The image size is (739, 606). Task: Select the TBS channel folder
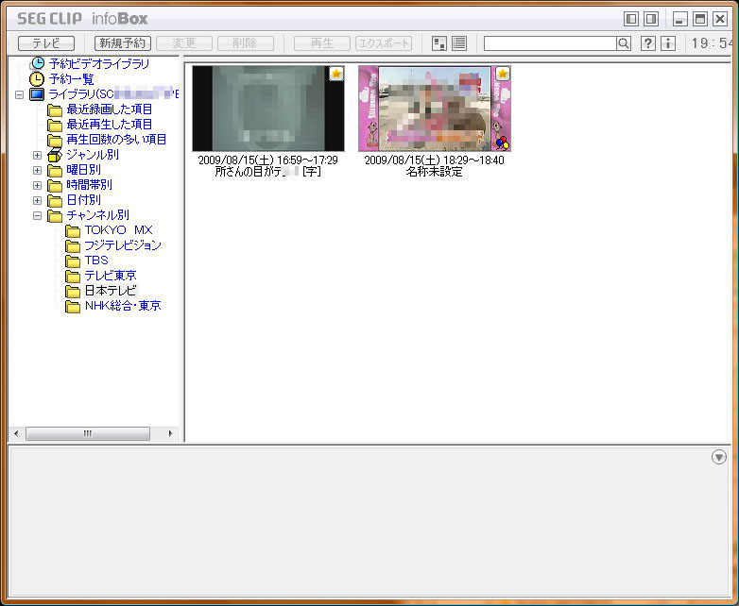96,260
